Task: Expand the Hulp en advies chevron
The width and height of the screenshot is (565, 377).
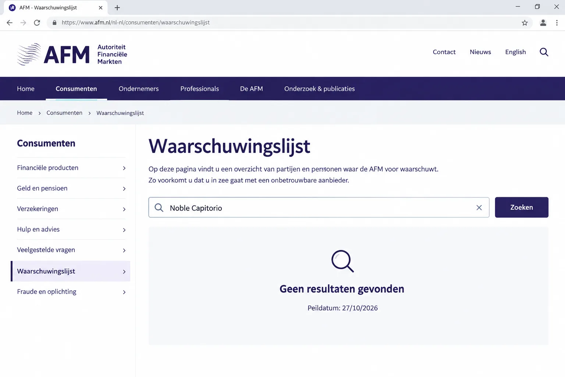Action: pyautogui.click(x=124, y=230)
